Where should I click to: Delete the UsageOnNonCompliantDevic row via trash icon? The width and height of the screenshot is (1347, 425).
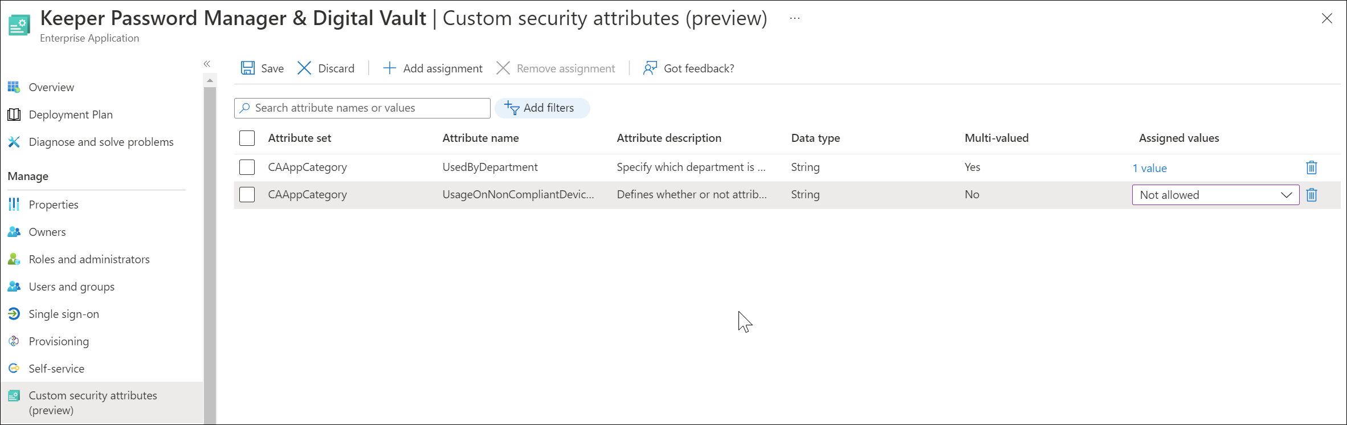click(x=1312, y=195)
